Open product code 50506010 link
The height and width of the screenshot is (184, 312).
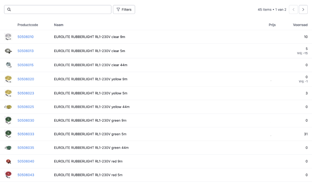[26, 37]
